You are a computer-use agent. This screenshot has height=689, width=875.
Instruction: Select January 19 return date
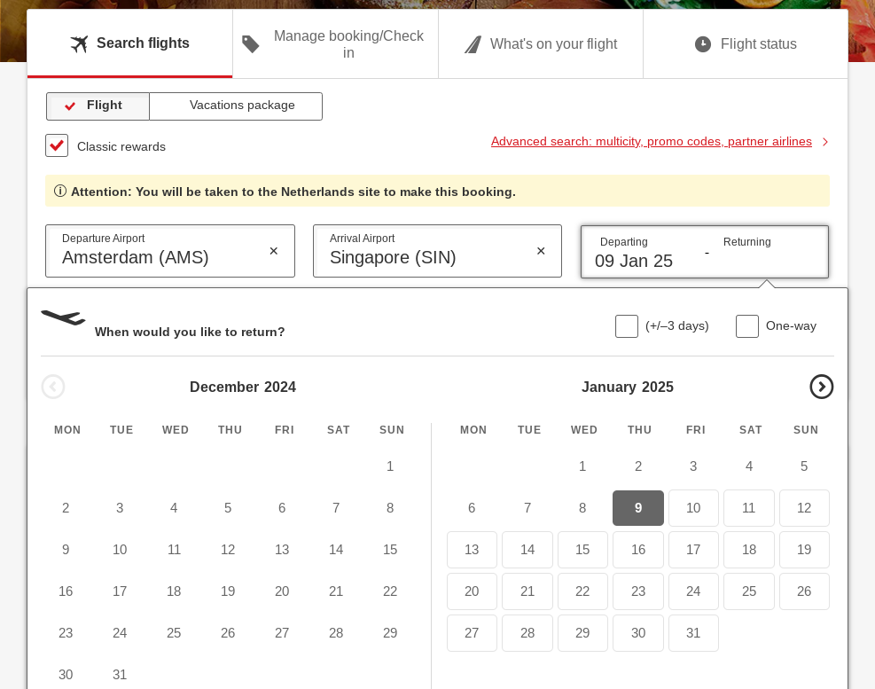804,550
